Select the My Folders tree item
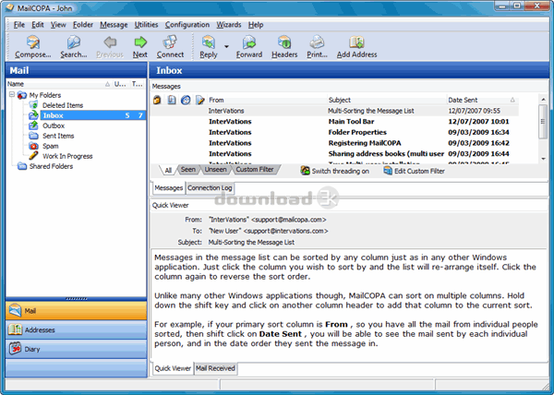Viewport: 554px width, 395px height. [x=45, y=95]
